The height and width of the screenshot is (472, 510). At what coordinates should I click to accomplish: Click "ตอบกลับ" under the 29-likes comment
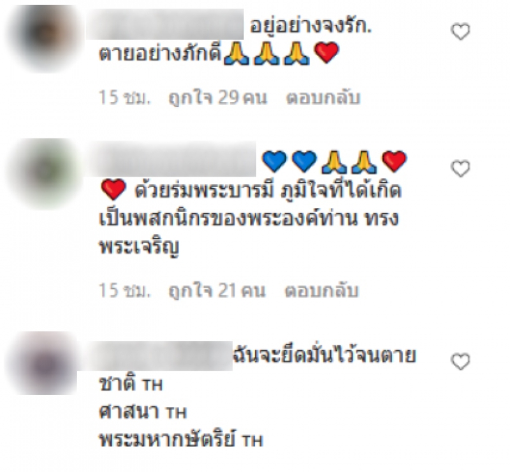coord(323,98)
